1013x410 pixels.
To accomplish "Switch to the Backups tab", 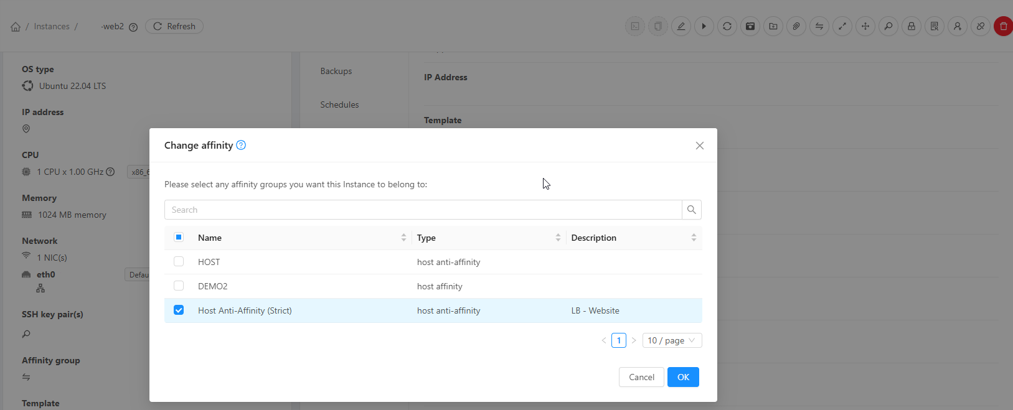I will [336, 71].
